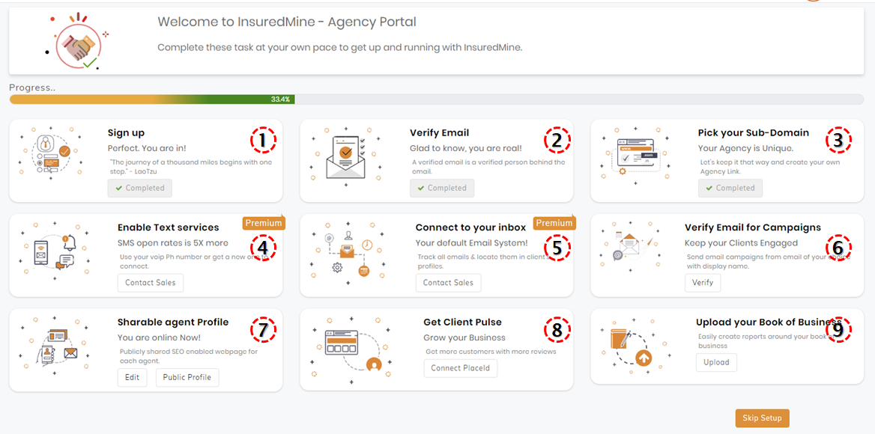Click Contact Sales under Connect to your inbox
875x434 pixels.
click(448, 282)
